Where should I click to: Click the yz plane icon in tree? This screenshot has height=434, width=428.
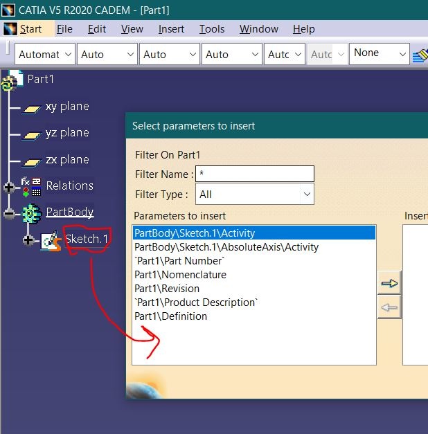tap(32, 136)
